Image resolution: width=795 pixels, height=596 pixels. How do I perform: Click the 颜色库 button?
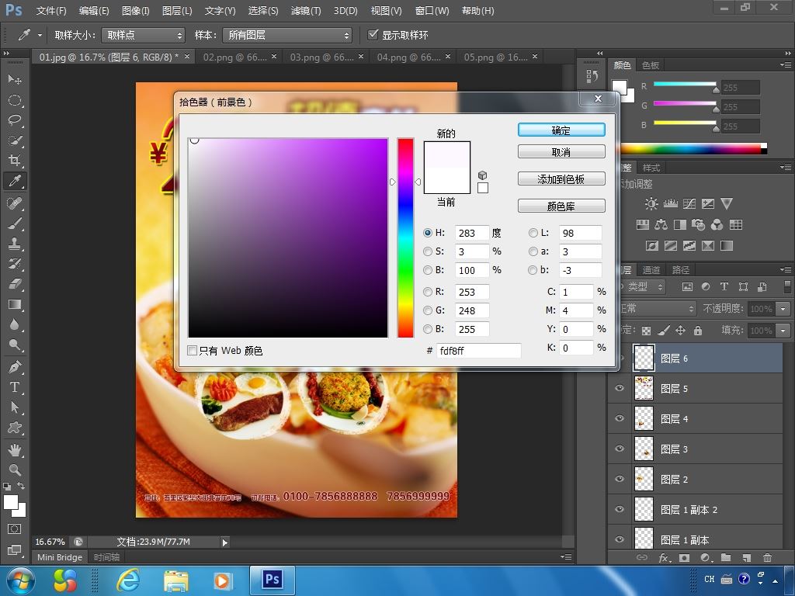tap(561, 206)
